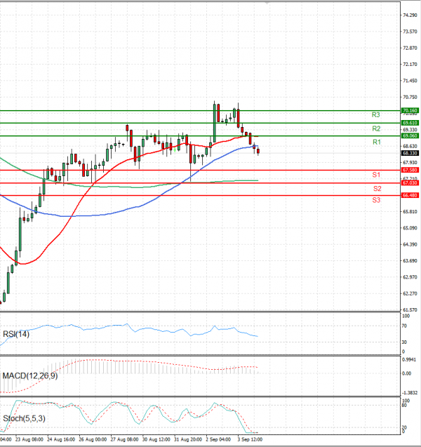Click the 65.090 price axis label
Screen dimensions: 421x447
[x=410, y=228]
